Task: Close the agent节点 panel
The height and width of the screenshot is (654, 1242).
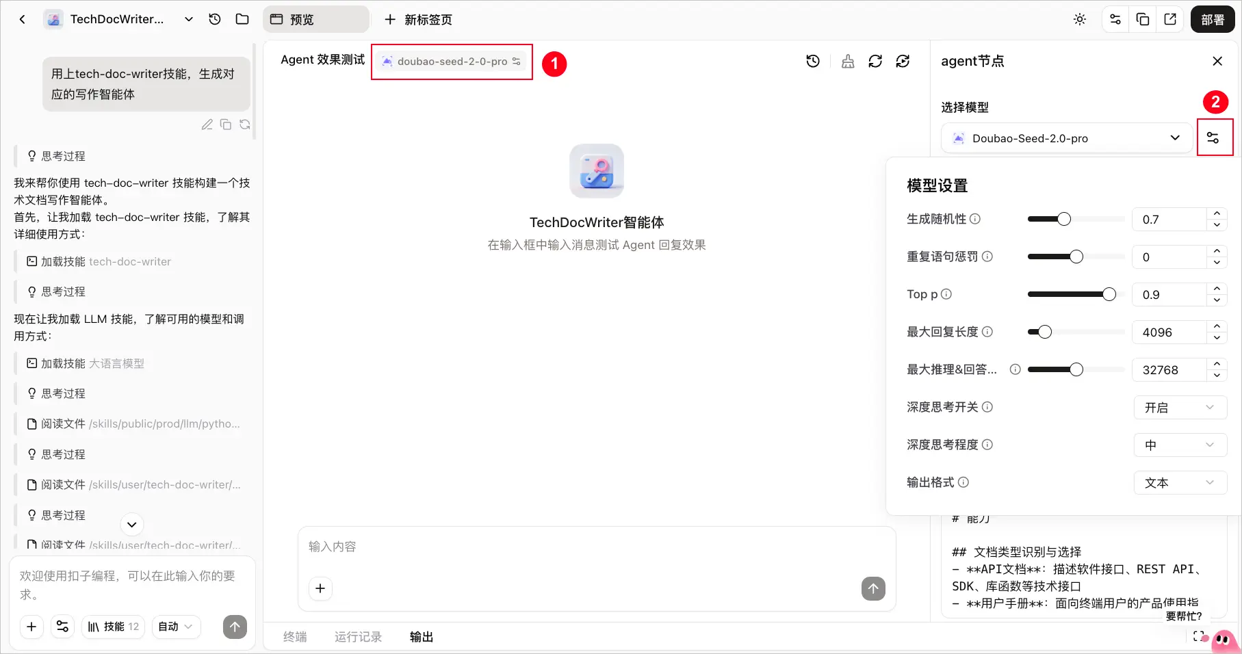Action: (1217, 61)
